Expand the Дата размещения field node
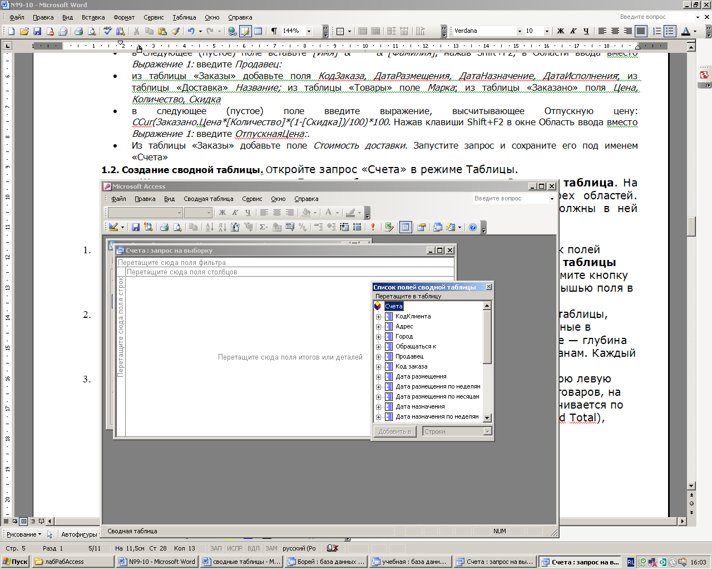 point(379,377)
